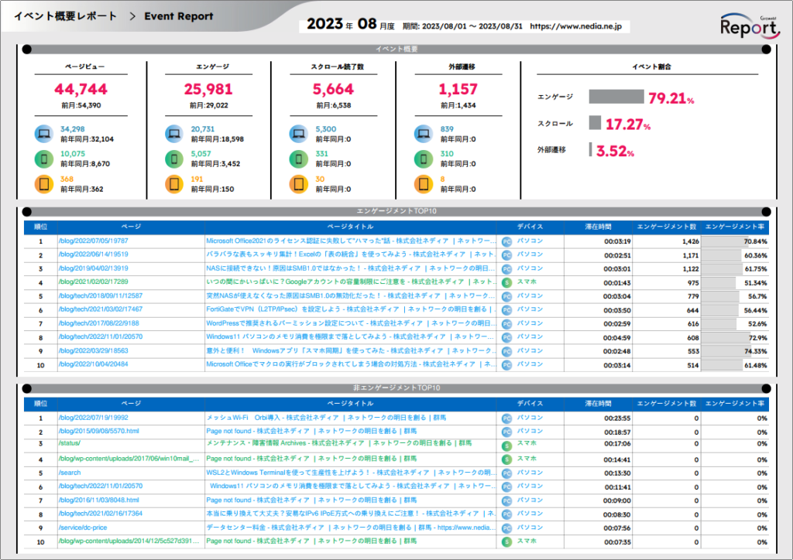Screen dimensions: 793x560
Task: Click the エンゲージ 79.21% ratio bar
Action: 616,97
